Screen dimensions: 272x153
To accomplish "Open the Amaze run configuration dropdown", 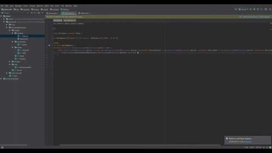I will pos(243,9).
